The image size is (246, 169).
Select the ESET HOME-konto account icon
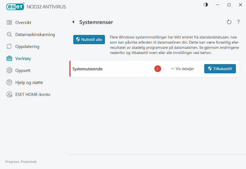(x=10, y=94)
